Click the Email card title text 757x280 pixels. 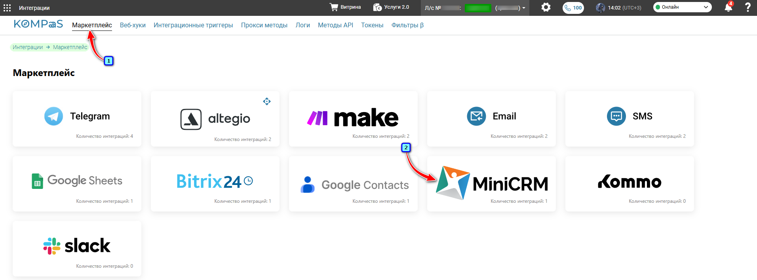click(x=504, y=116)
